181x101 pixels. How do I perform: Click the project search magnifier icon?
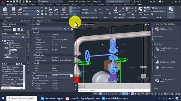point(23,37)
